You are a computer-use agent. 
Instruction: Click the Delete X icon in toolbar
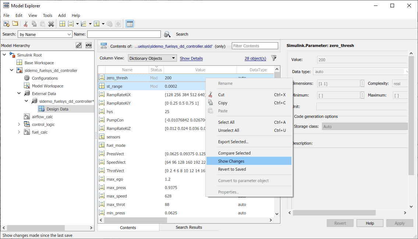[51, 24]
